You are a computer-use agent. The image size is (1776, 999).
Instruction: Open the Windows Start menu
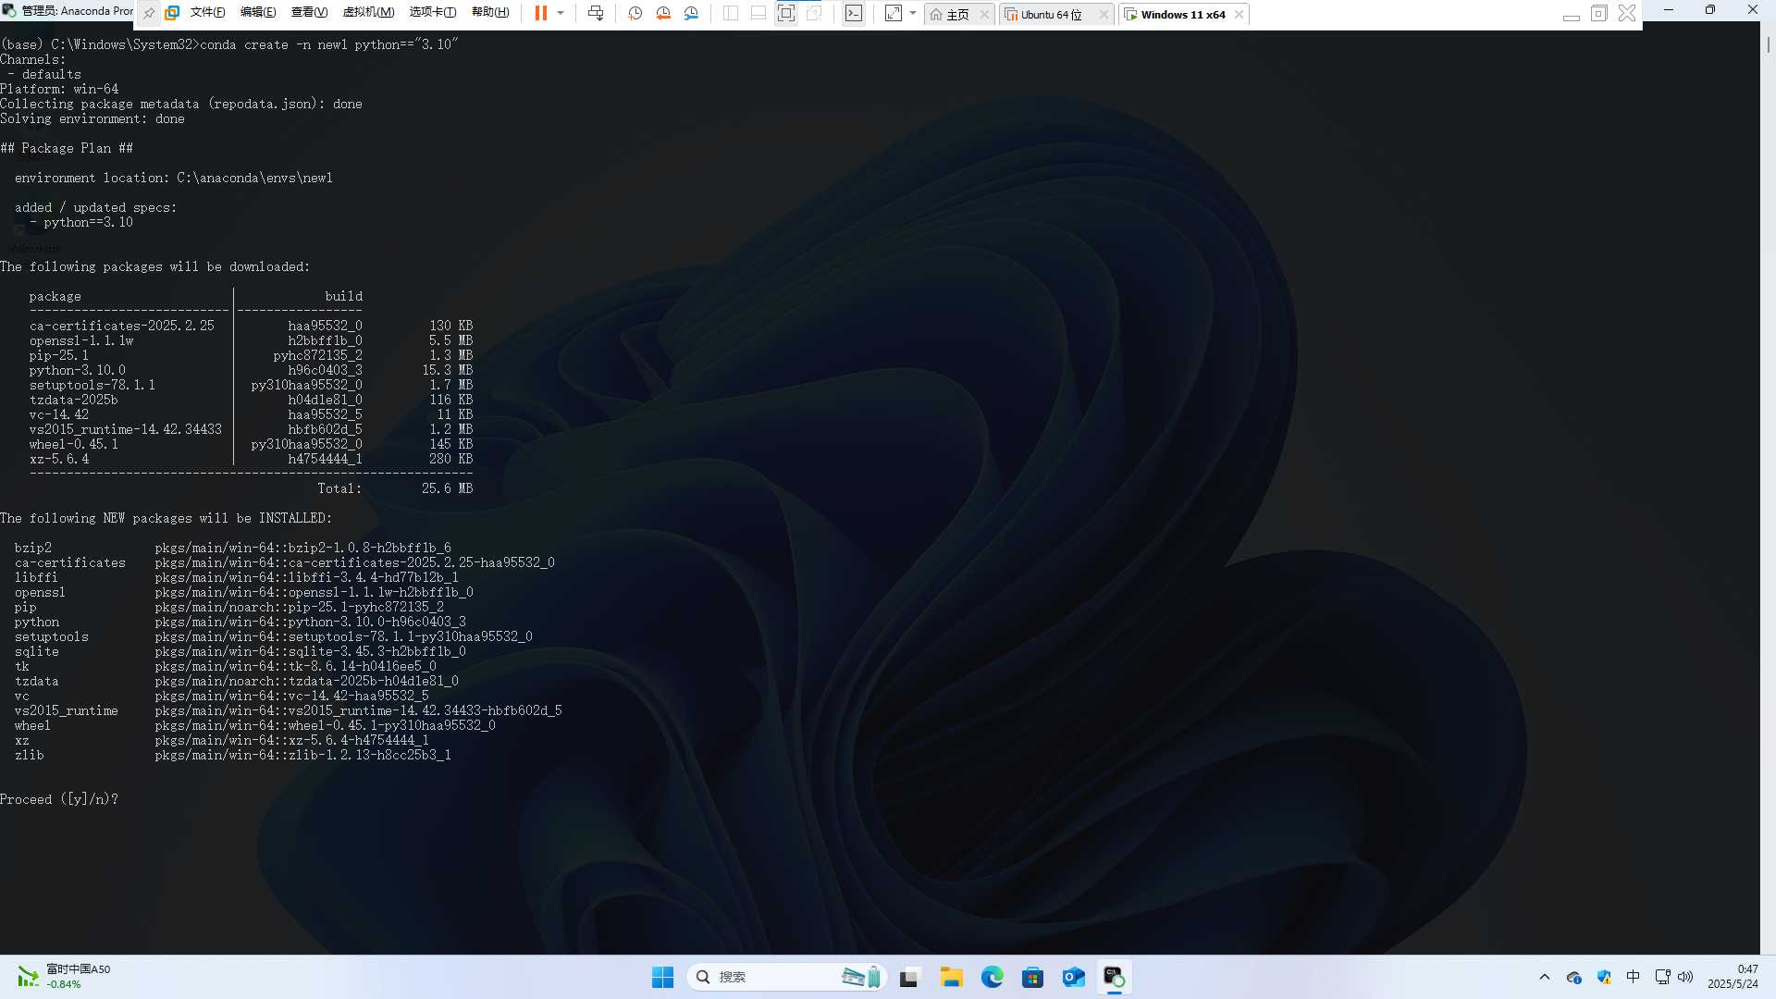pos(662,977)
